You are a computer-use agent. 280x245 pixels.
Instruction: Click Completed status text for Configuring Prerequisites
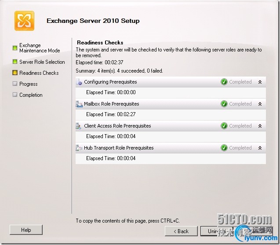click(240, 82)
